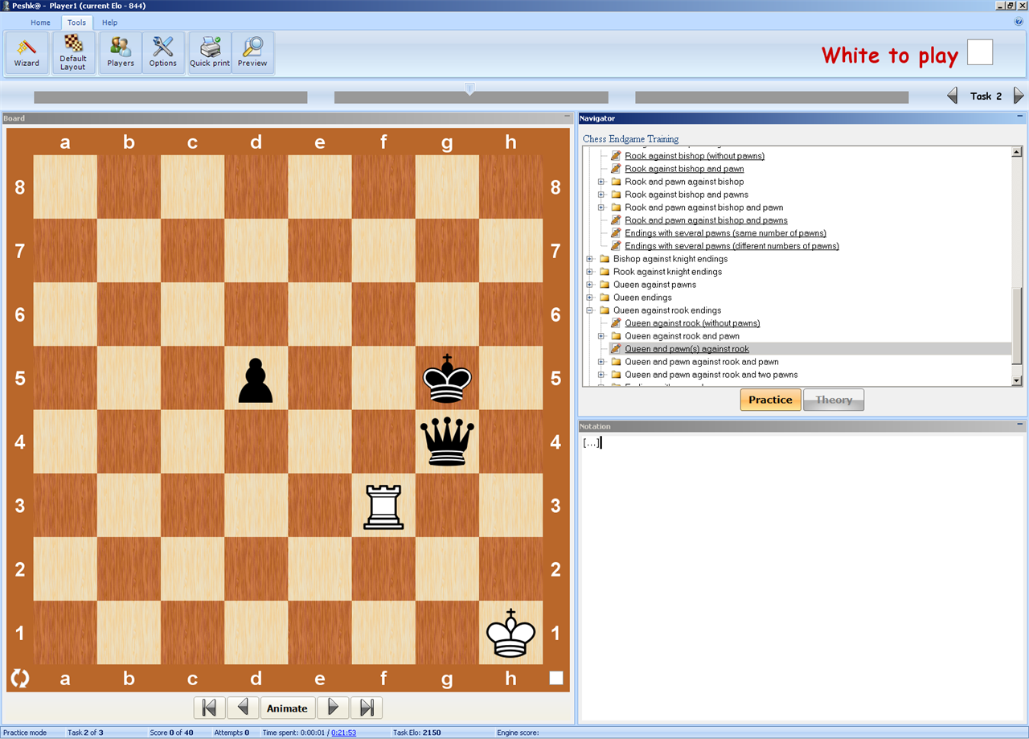Jump to the first move
The width and height of the screenshot is (1029, 739).
coord(209,708)
